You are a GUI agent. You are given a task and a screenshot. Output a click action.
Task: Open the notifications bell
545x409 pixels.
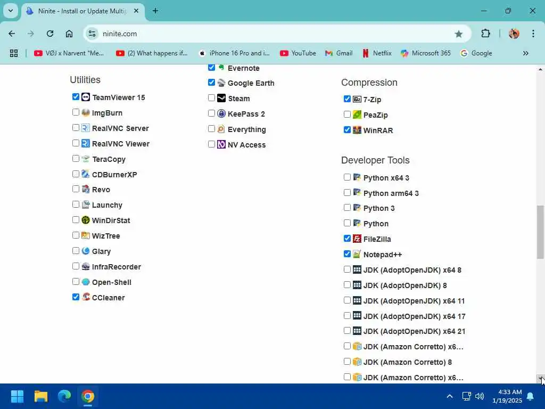[531, 396]
